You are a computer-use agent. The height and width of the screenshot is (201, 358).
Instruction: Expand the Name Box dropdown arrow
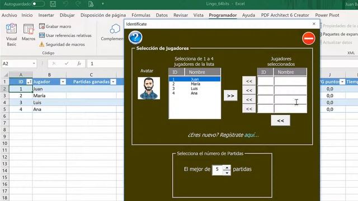(34, 64)
